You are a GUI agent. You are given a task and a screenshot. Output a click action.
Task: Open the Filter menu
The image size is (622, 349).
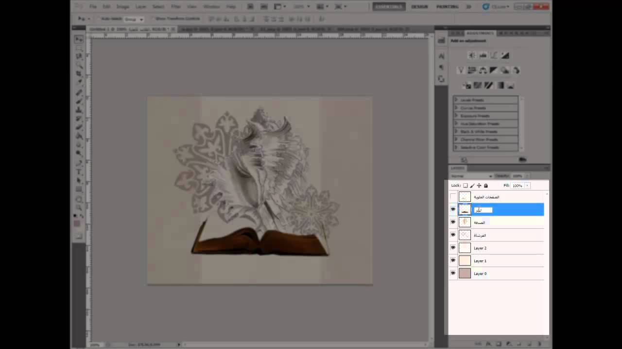pyautogui.click(x=176, y=7)
